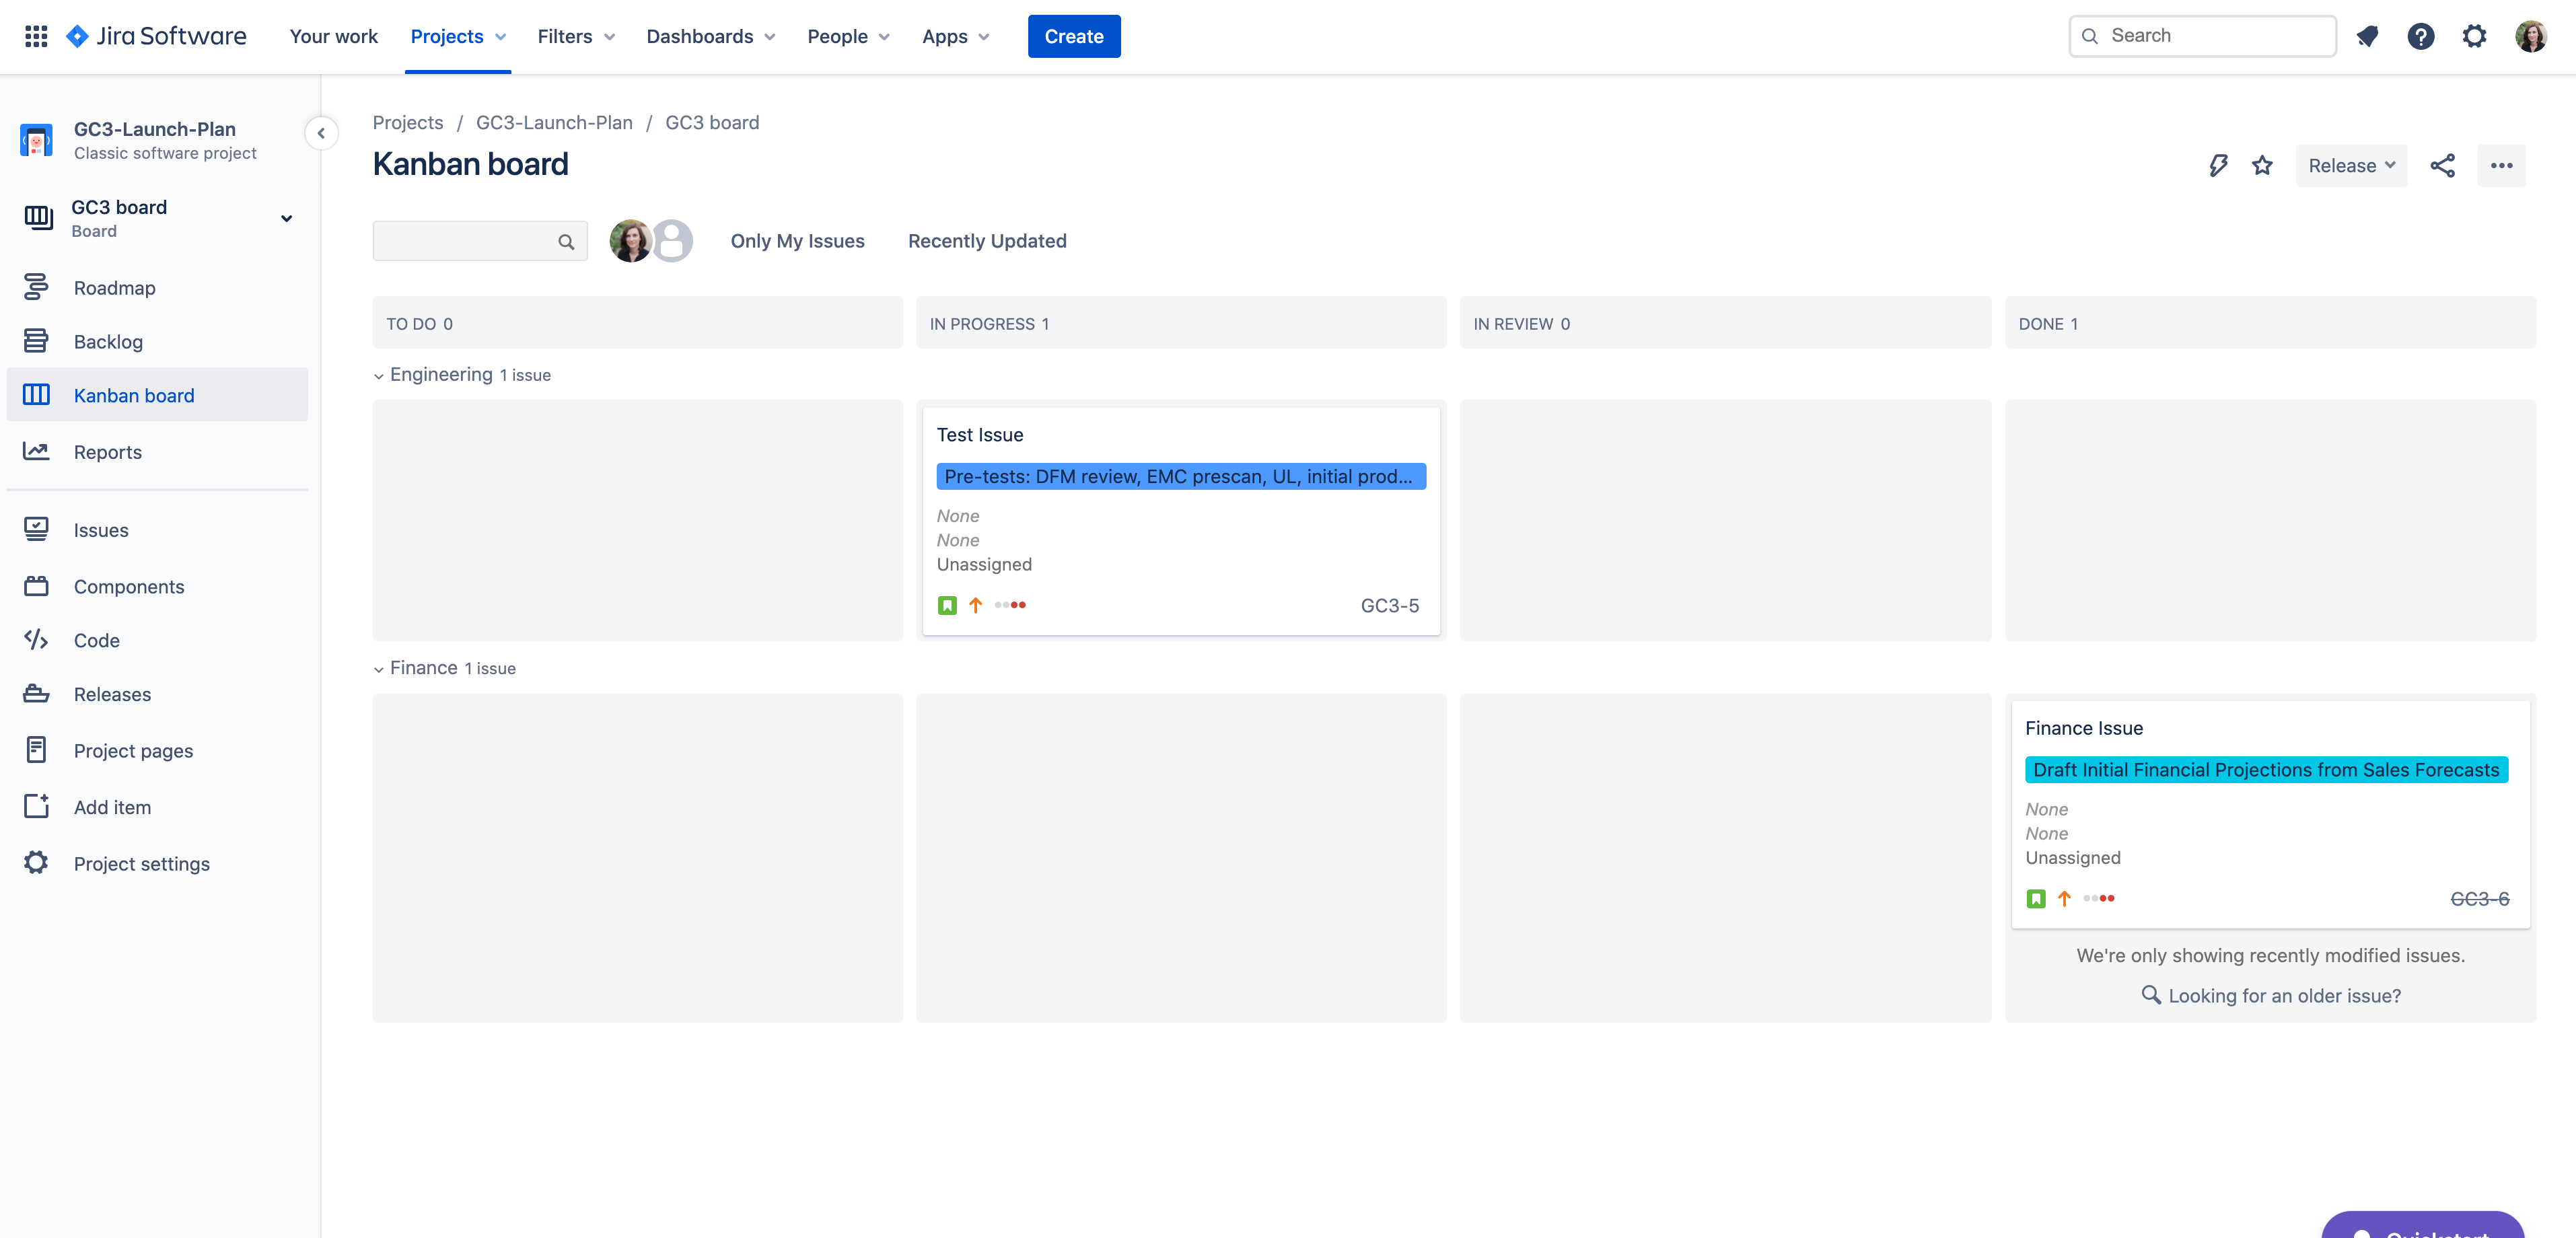Open the Dashboards menu

[700, 36]
